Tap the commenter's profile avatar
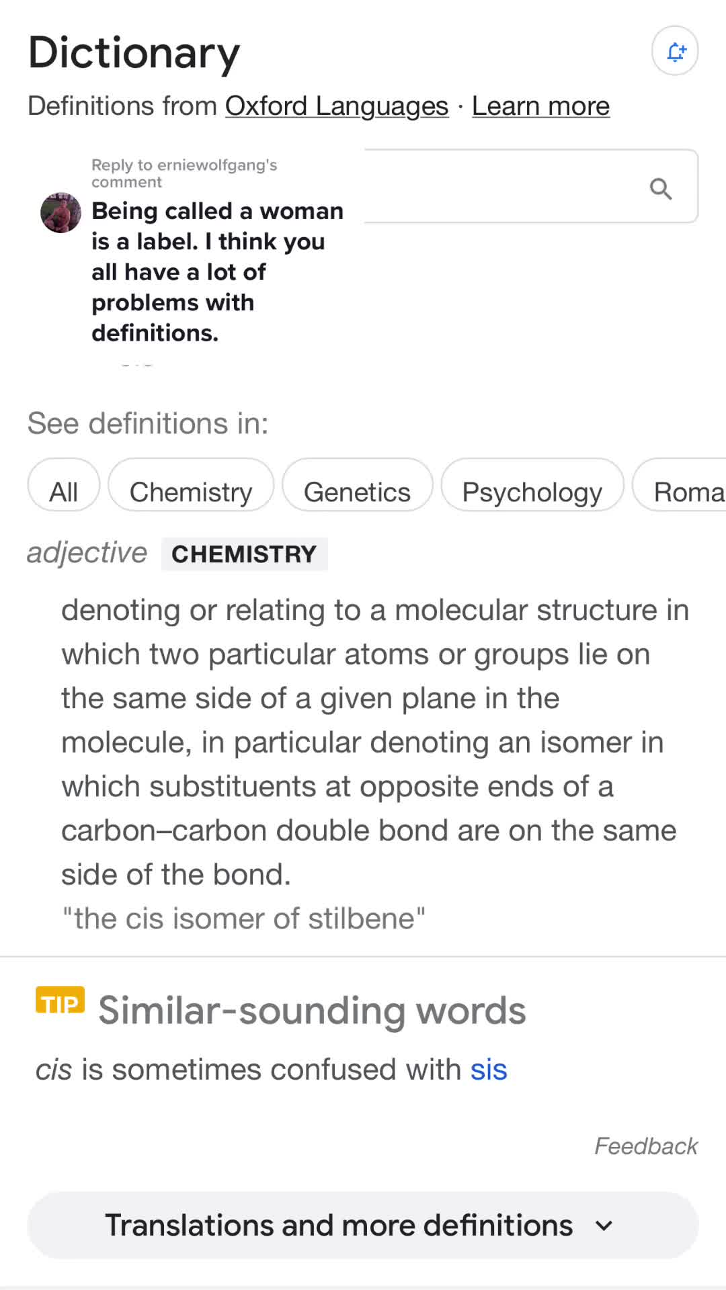Viewport: 726px width, 1290px height. point(61,213)
